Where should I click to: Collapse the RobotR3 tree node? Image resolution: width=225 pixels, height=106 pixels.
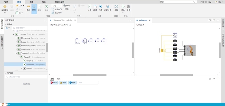(19, 57)
